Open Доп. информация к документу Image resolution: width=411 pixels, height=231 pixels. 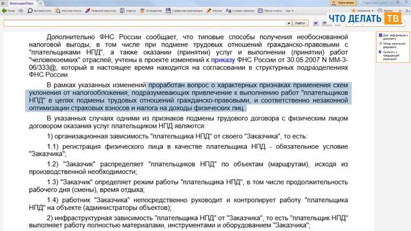(x=393, y=37)
